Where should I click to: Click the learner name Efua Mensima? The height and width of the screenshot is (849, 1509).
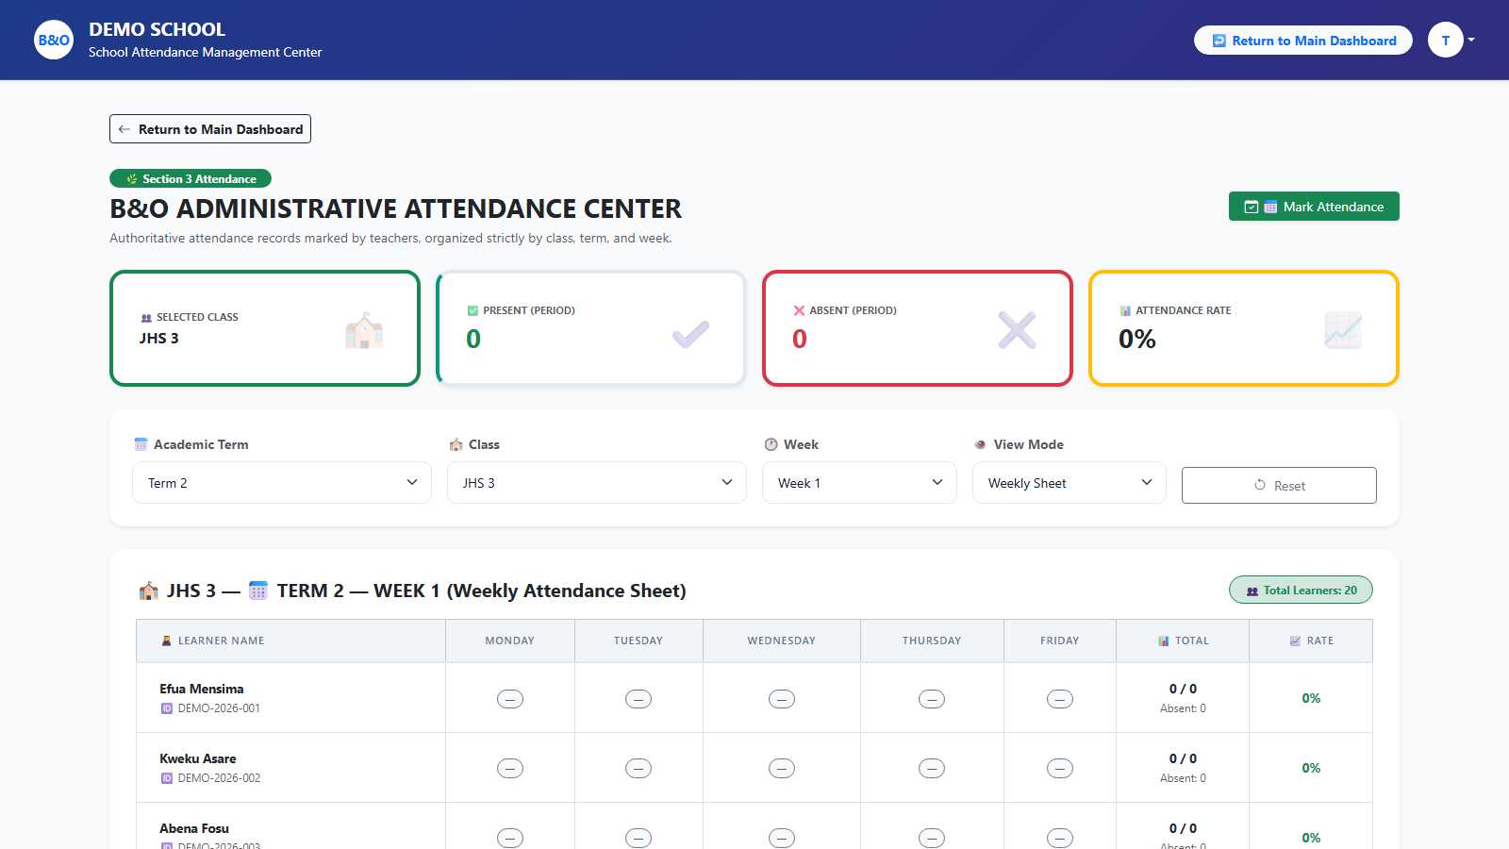tap(202, 689)
